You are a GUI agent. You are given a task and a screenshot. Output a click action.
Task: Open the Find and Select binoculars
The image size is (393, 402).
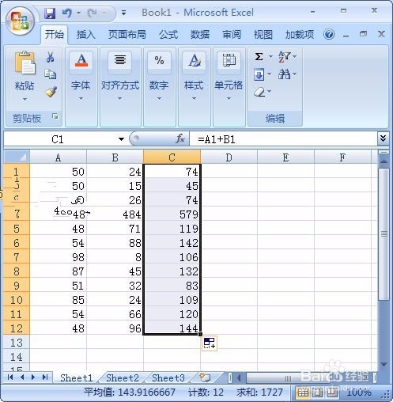click(284, 74)
